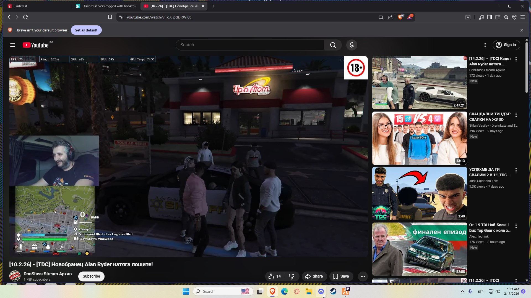Open the 2:47:21 Кадет Alan Ryder thumbnail

point(420,83)
